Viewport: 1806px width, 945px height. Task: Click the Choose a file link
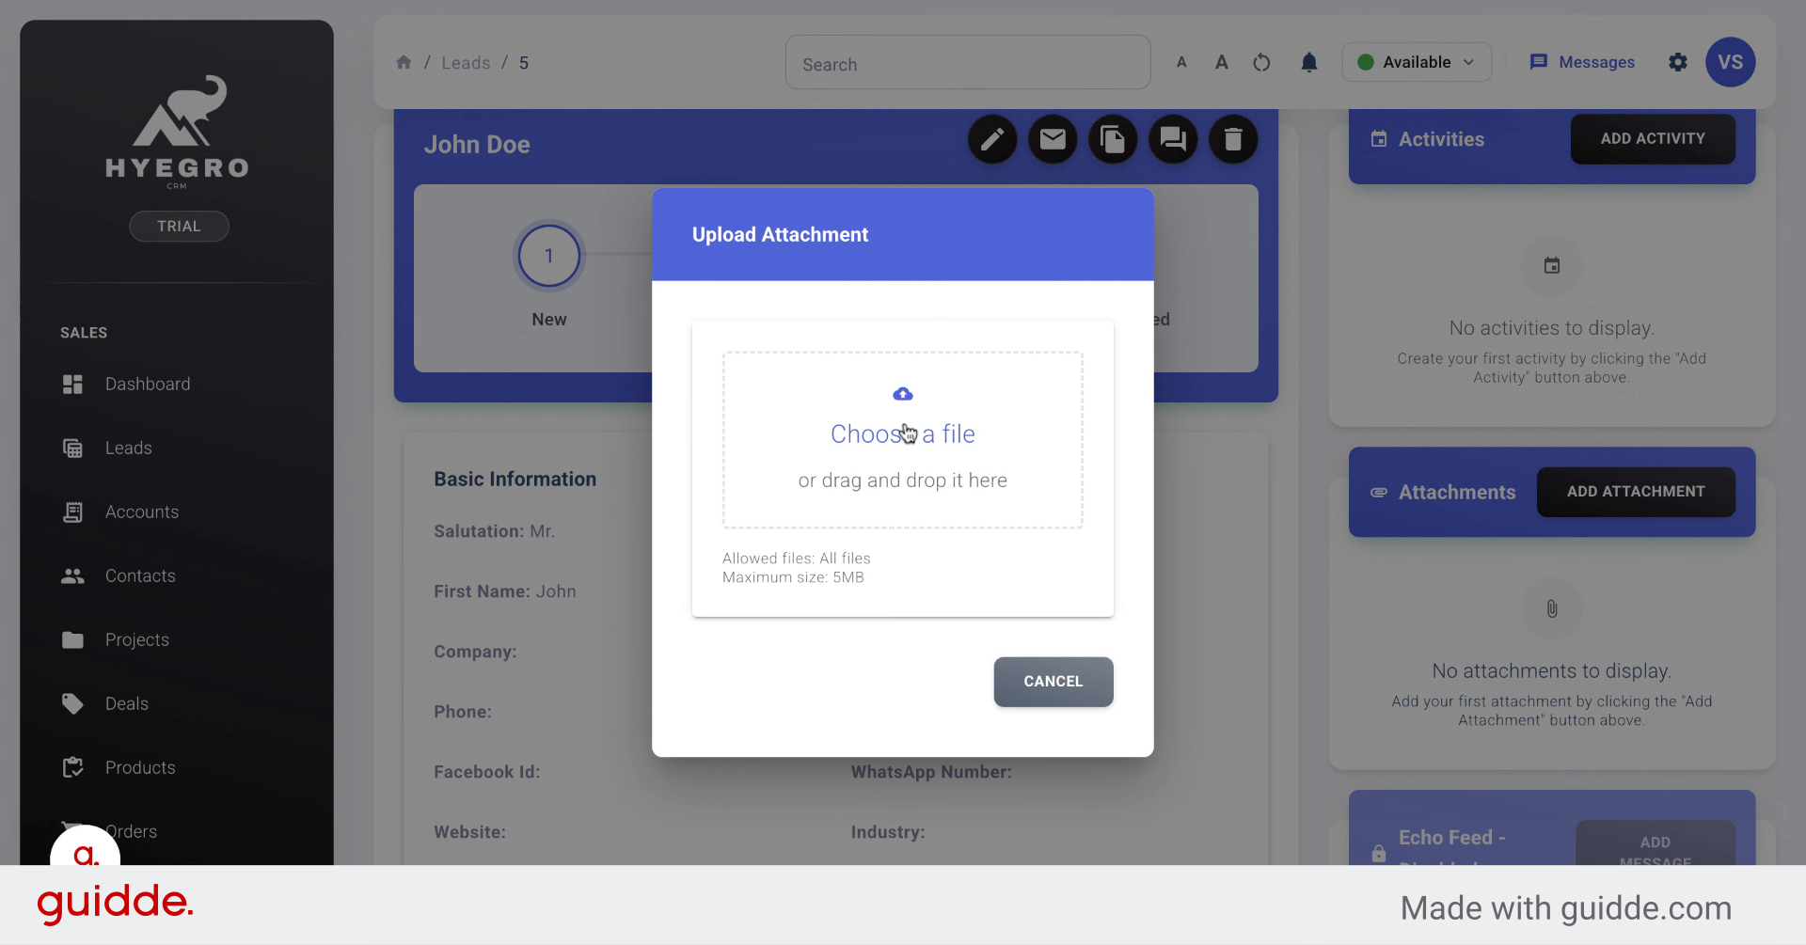[x=903, y=433]
